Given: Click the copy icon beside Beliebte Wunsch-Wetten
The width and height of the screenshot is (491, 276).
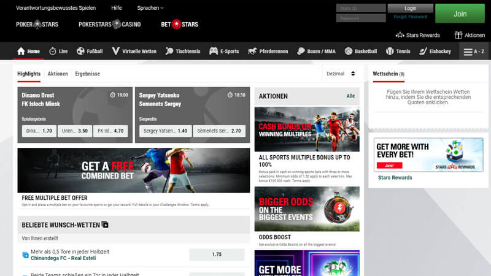Looking at the screenshot, I should pos(105,224).
